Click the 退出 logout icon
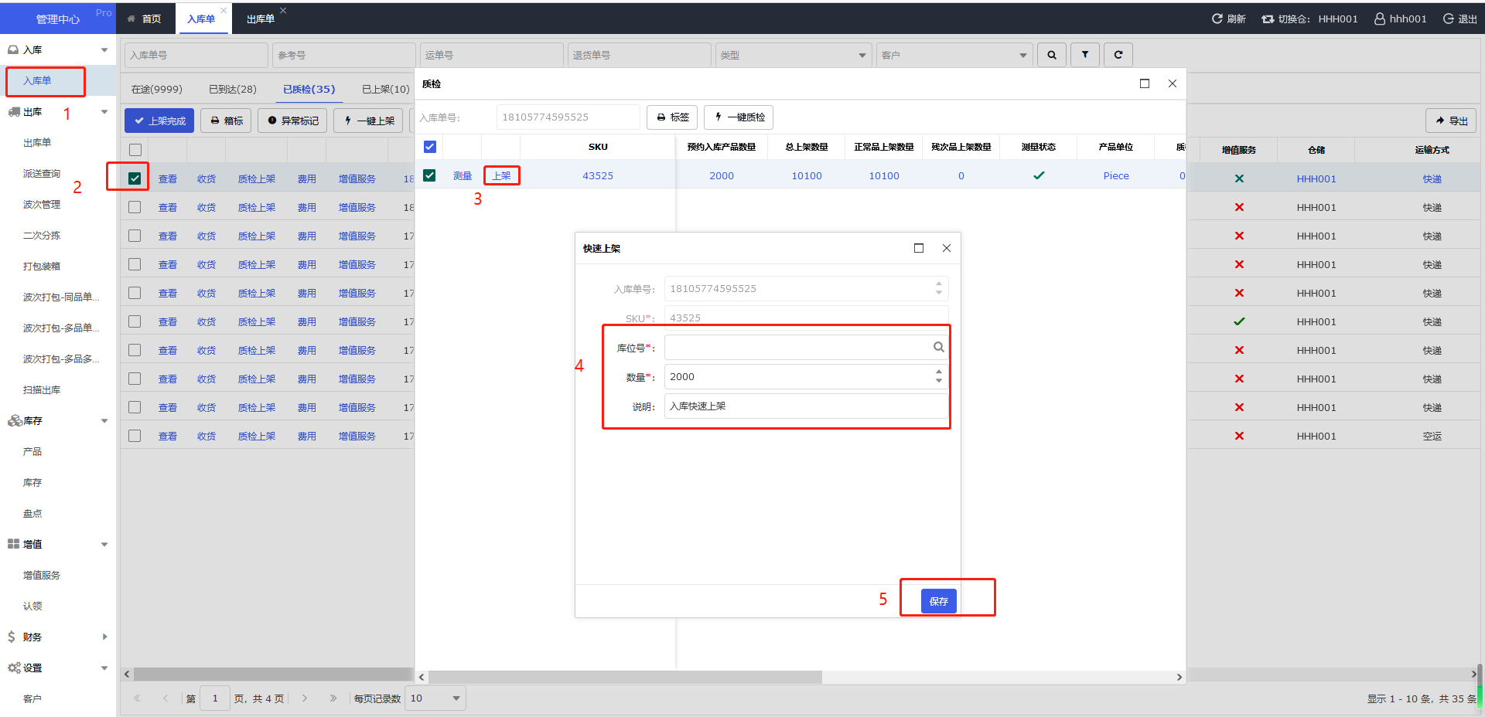The height and width of the screenshot is (717, 1485). point(1449,19)
